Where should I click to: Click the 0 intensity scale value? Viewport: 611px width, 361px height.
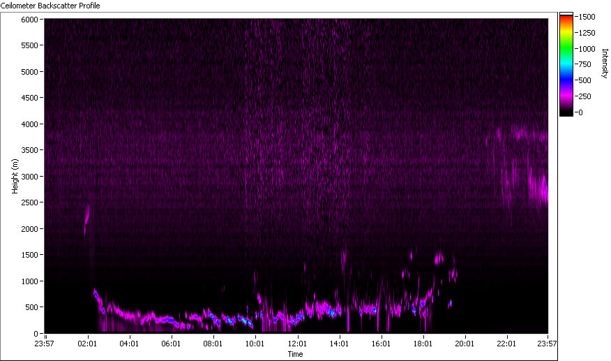(x=580, y=112)
